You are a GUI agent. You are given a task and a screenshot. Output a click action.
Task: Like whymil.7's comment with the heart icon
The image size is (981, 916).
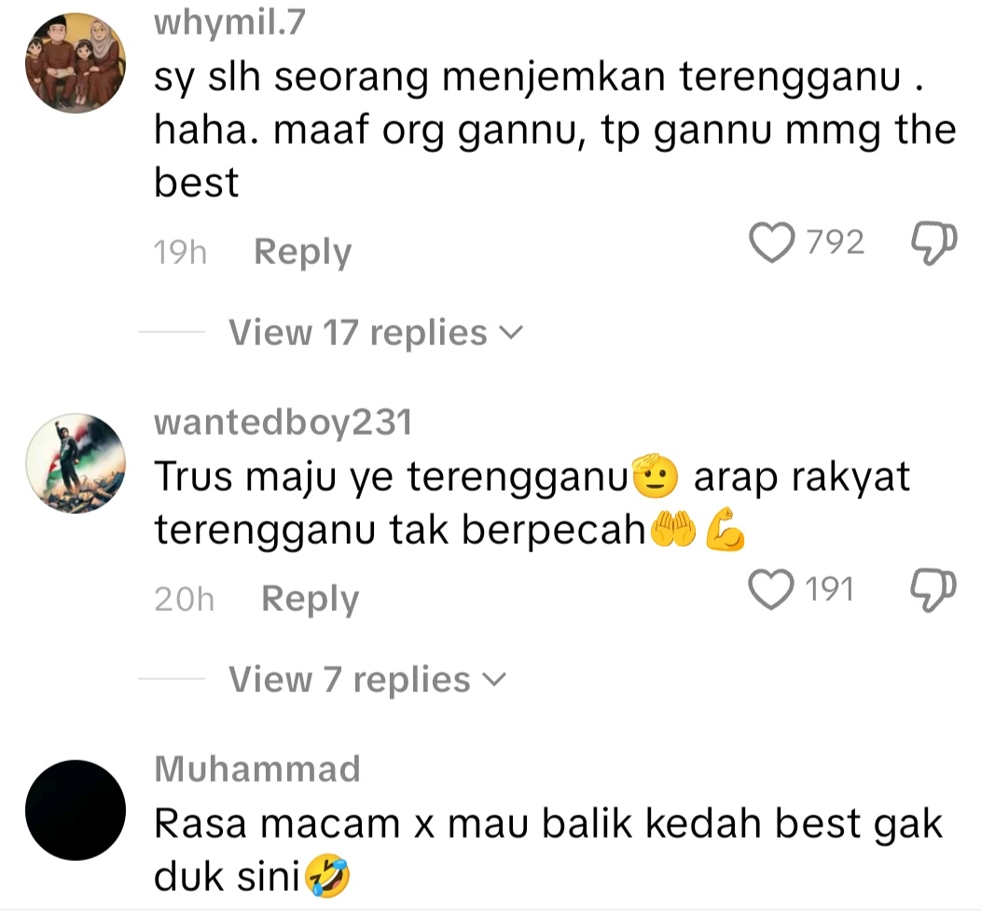click(772, 243)
